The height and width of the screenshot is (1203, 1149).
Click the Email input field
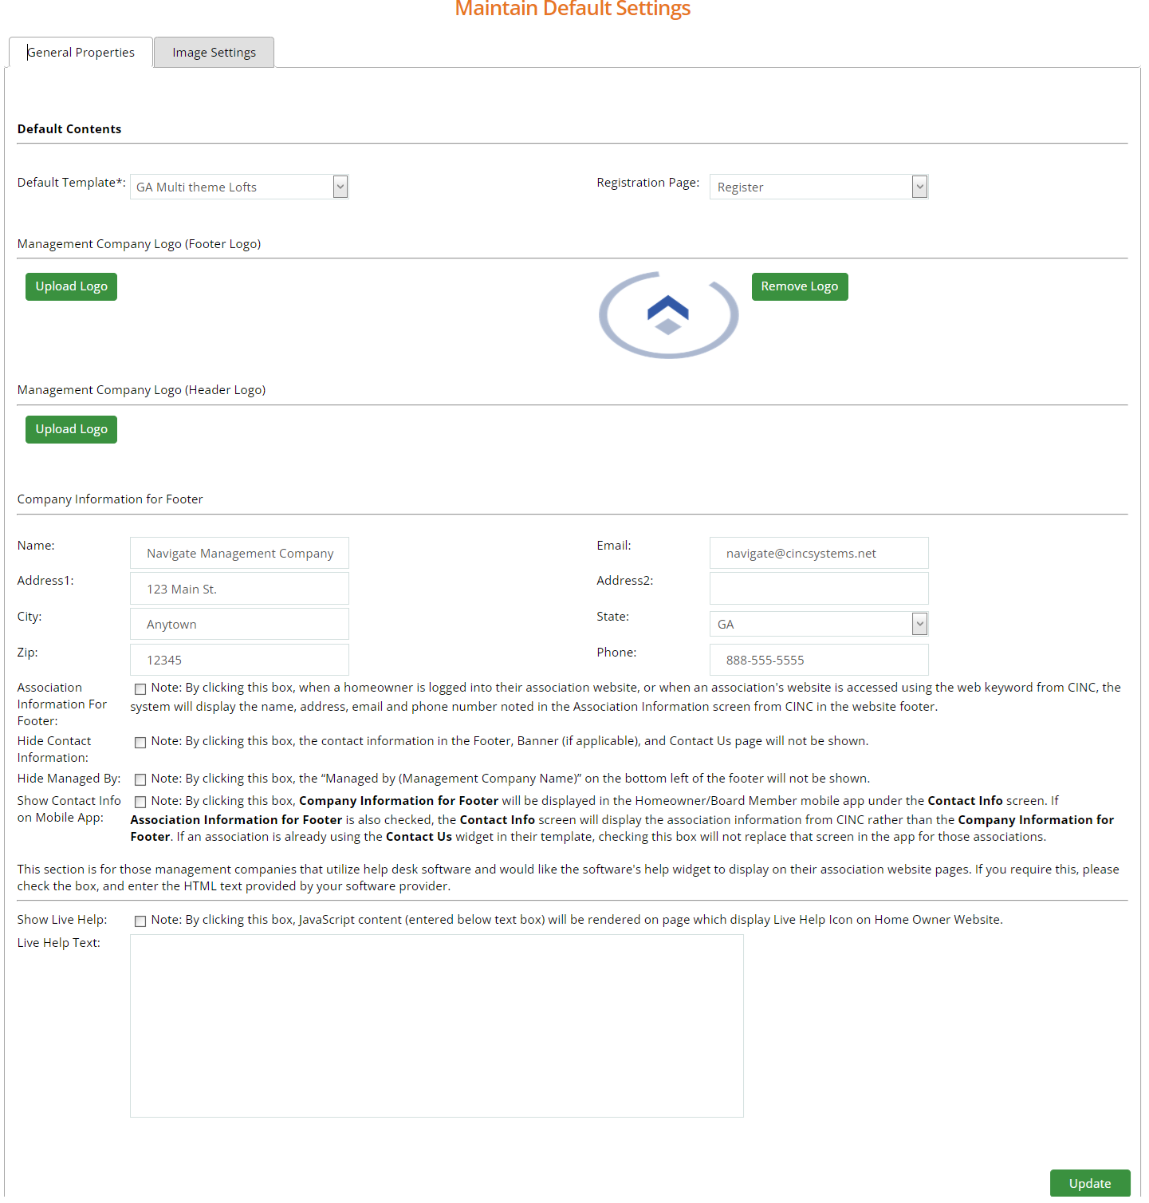tap(819, 553)
